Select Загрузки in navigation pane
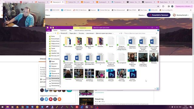Screen dimensions: 194x109 coord(54,66)
